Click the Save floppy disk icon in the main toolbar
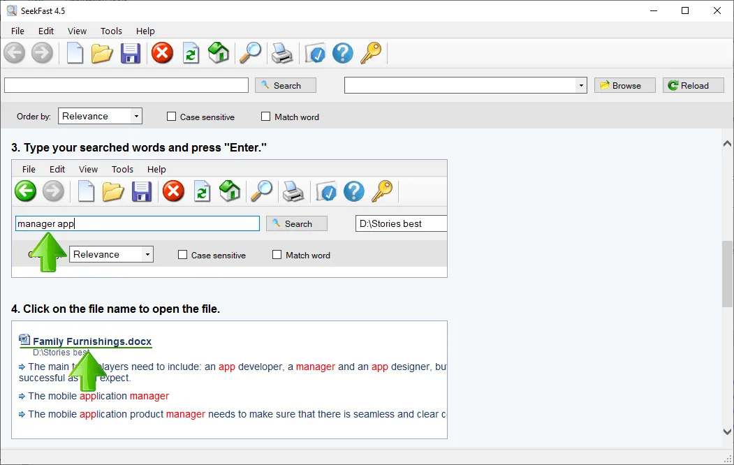The image size is (734, 465). click(x=130, y=53)
